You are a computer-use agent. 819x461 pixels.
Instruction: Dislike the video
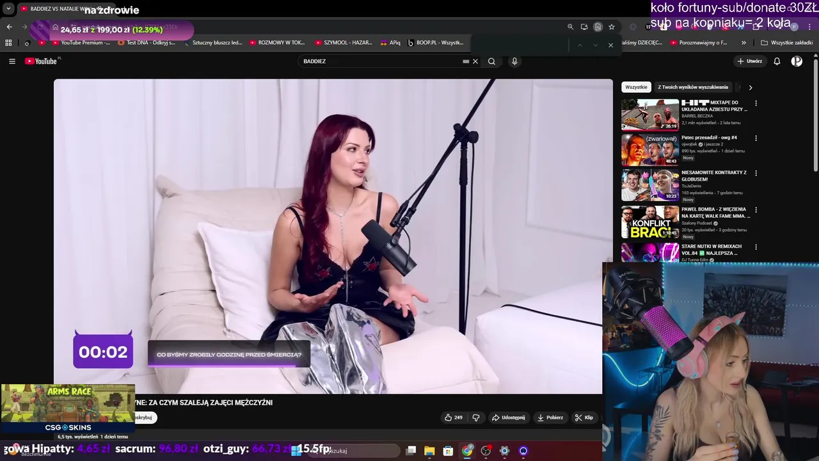(x=476, y=417)
